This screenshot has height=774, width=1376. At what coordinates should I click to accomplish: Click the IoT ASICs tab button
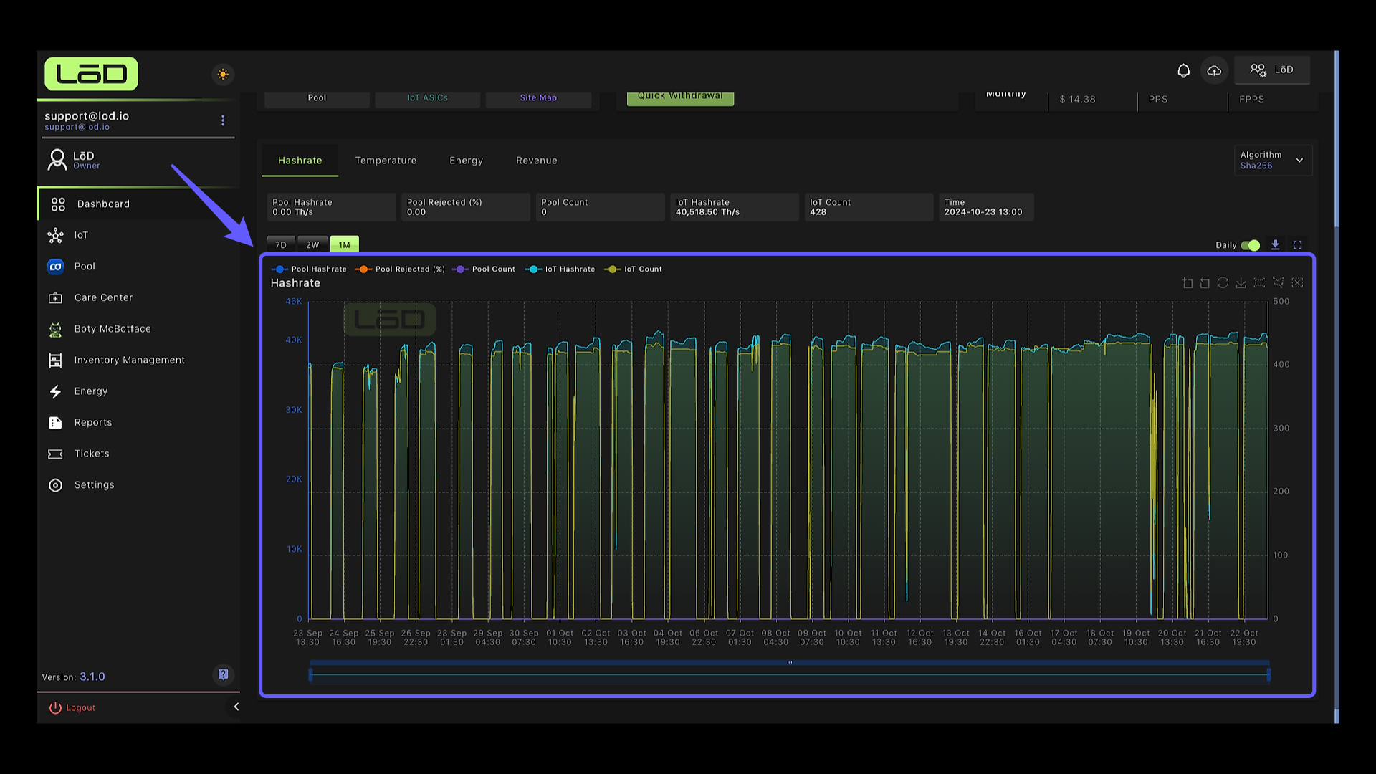428,98
